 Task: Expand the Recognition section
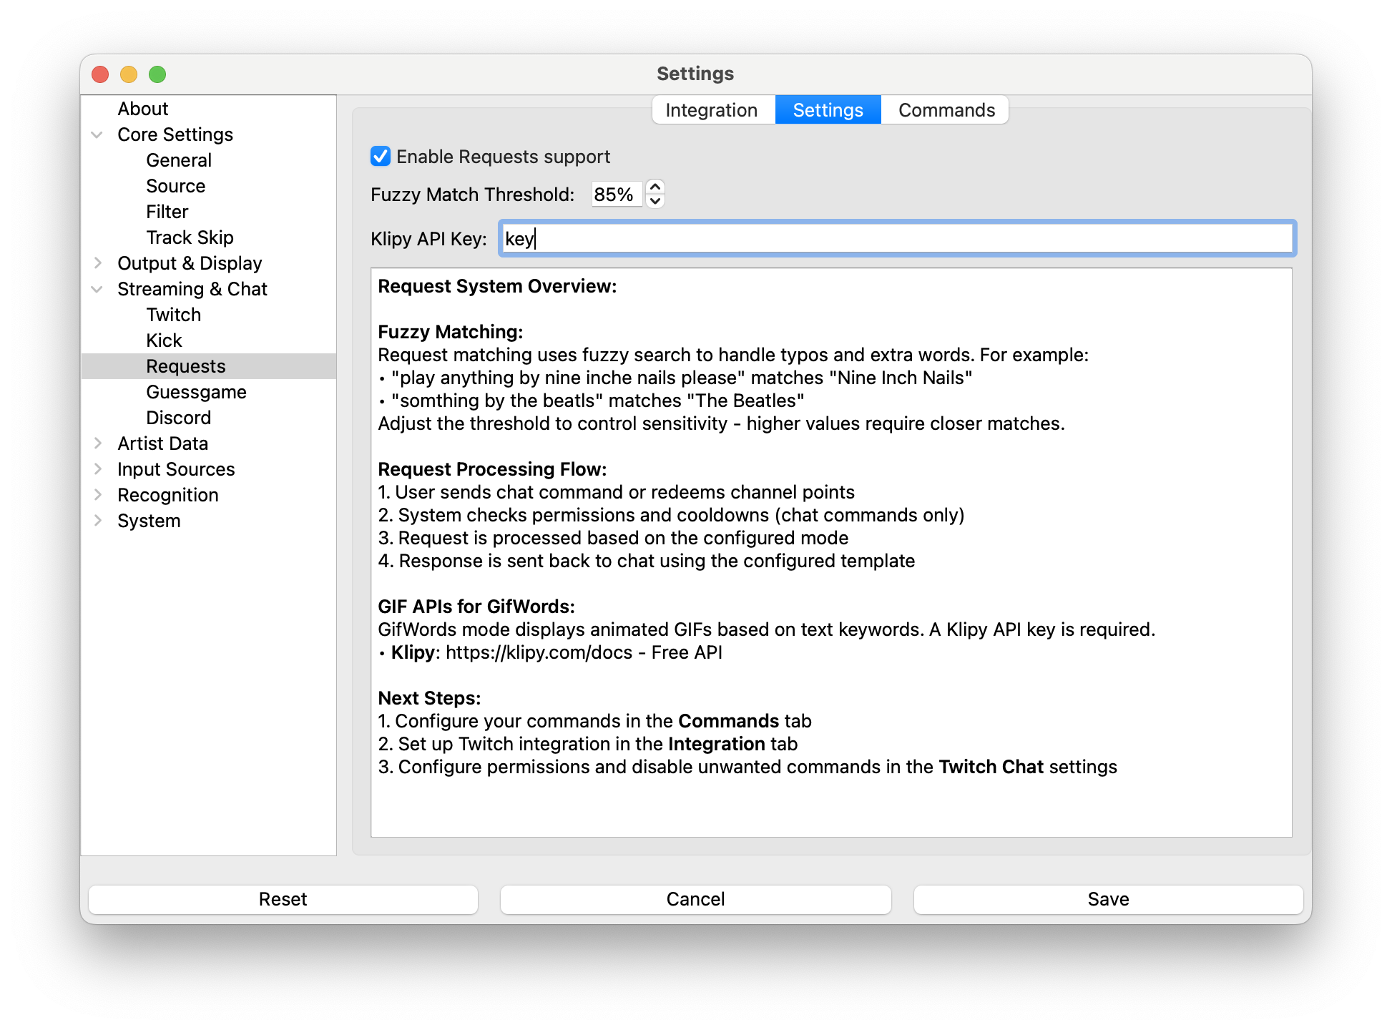[x=97, y=495]
